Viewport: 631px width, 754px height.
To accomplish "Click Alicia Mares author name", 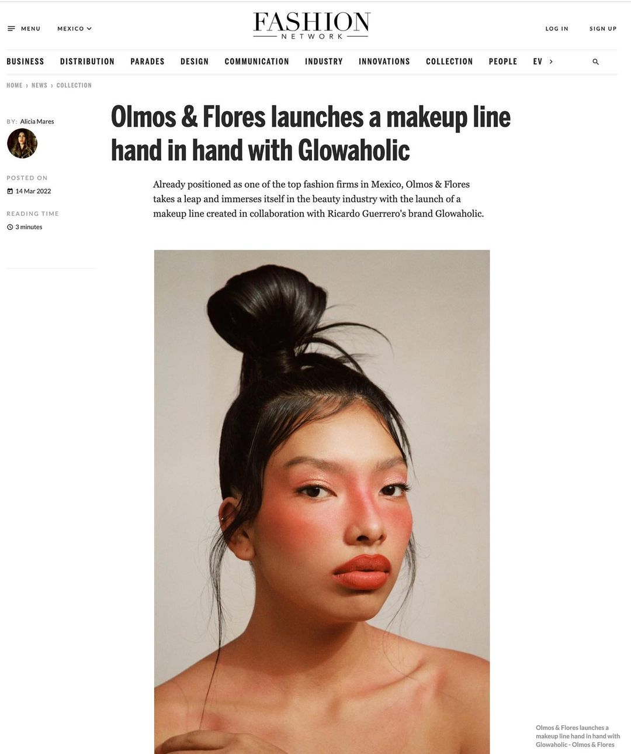I will pyautogui.click(x=37, y=122).
